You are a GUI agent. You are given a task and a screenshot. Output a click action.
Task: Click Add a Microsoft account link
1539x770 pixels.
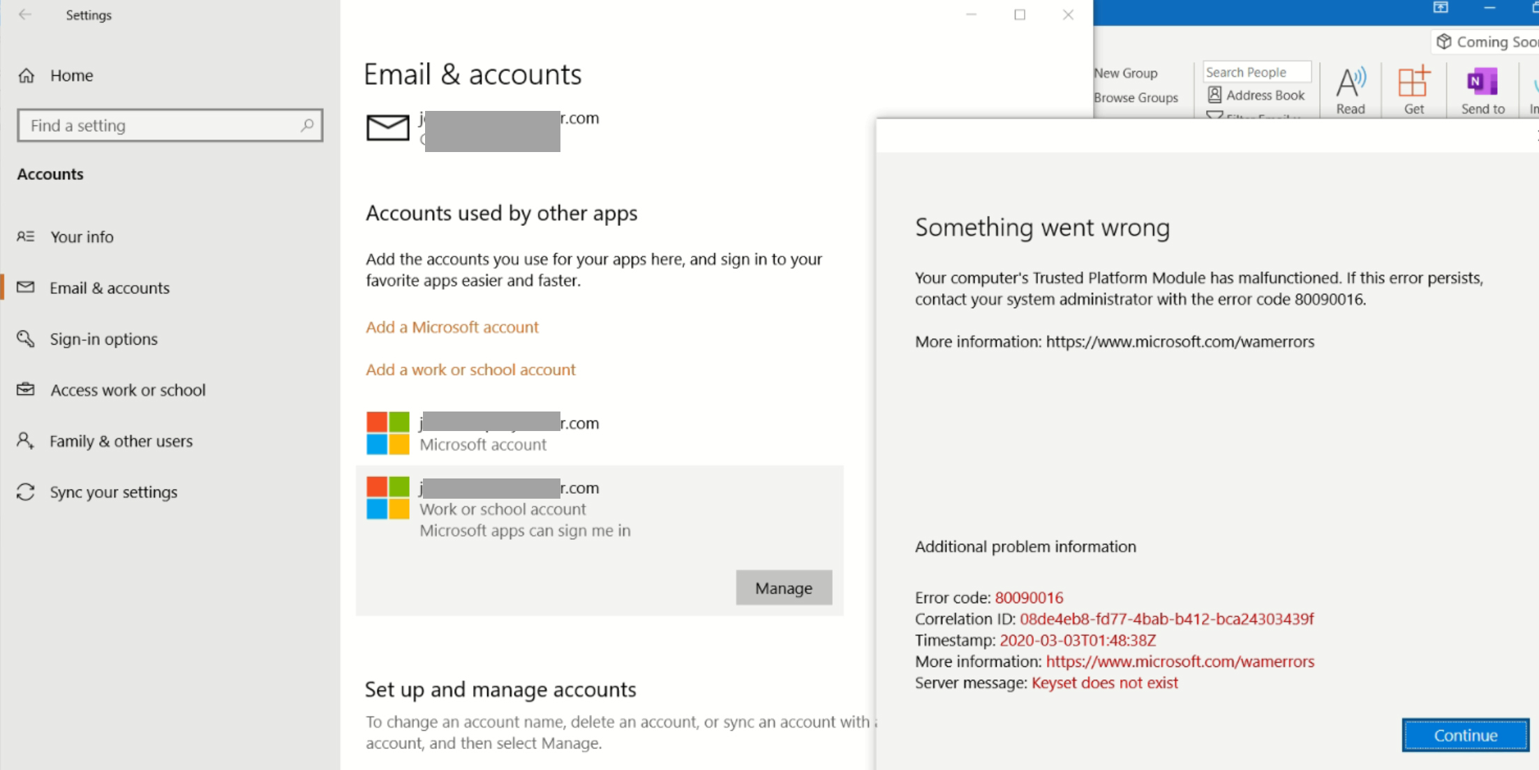tap(452, 327)
